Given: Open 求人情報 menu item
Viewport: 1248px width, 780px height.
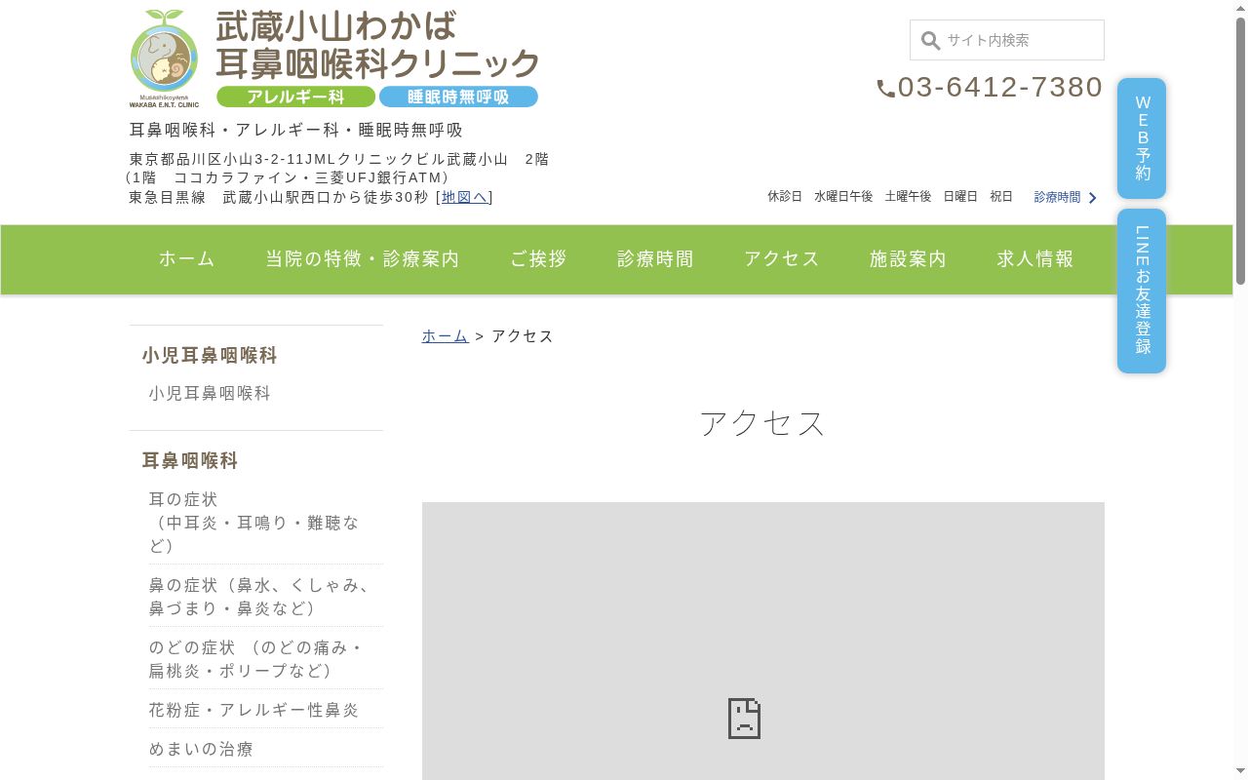Looking at the screenshot, I should tap(1034, 259).
